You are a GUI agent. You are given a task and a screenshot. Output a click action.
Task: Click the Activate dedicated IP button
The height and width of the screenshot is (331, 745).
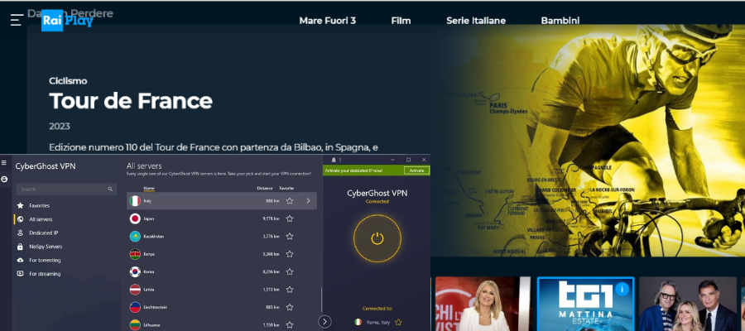coord(416,170)
